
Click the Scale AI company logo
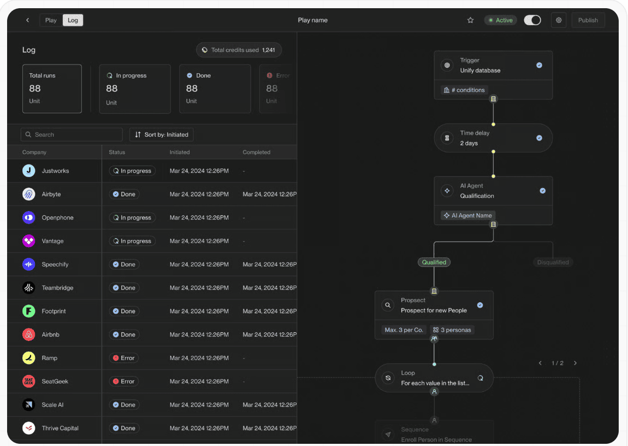pyautogui.click(x=29, y=404)
